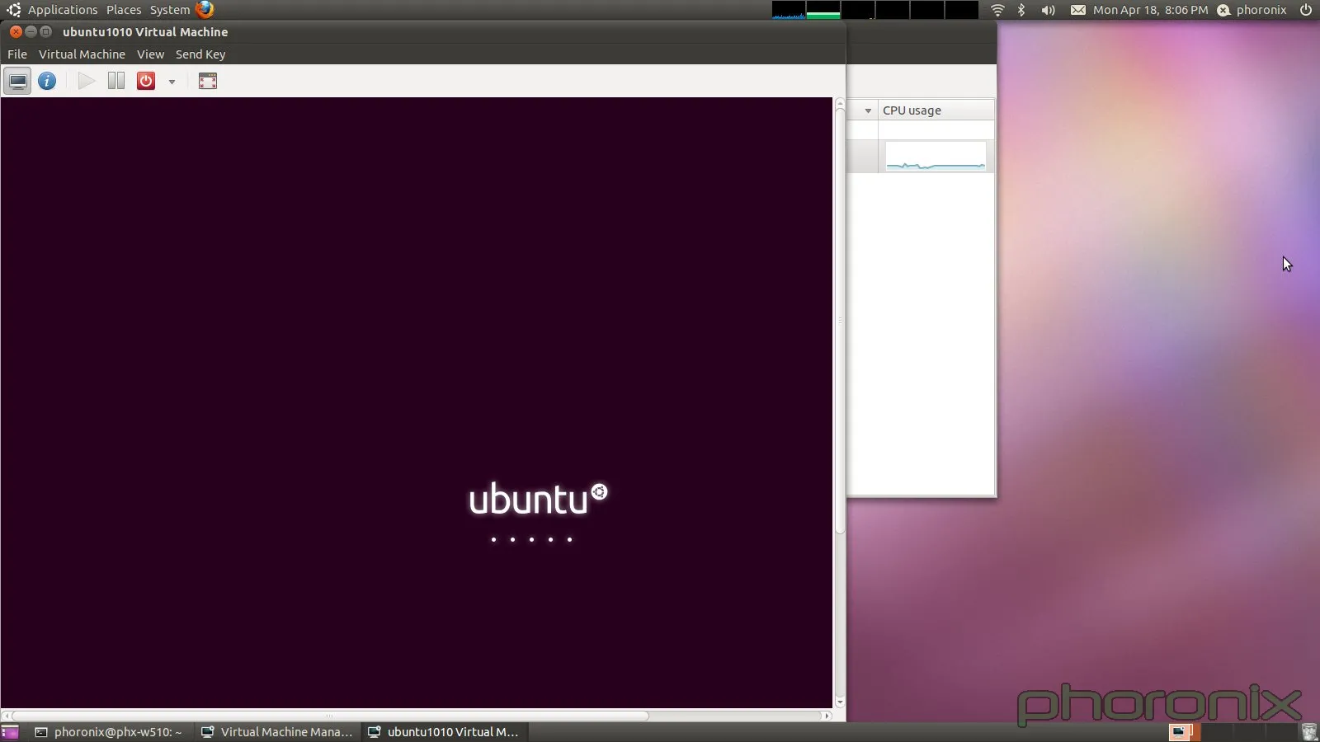1320x742 pixels.
Task: Open the sound volume indicator
Action: tap(1048, 10)
